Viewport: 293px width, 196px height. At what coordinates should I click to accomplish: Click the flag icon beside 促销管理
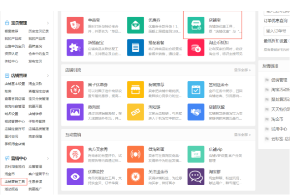pos(266,80)
